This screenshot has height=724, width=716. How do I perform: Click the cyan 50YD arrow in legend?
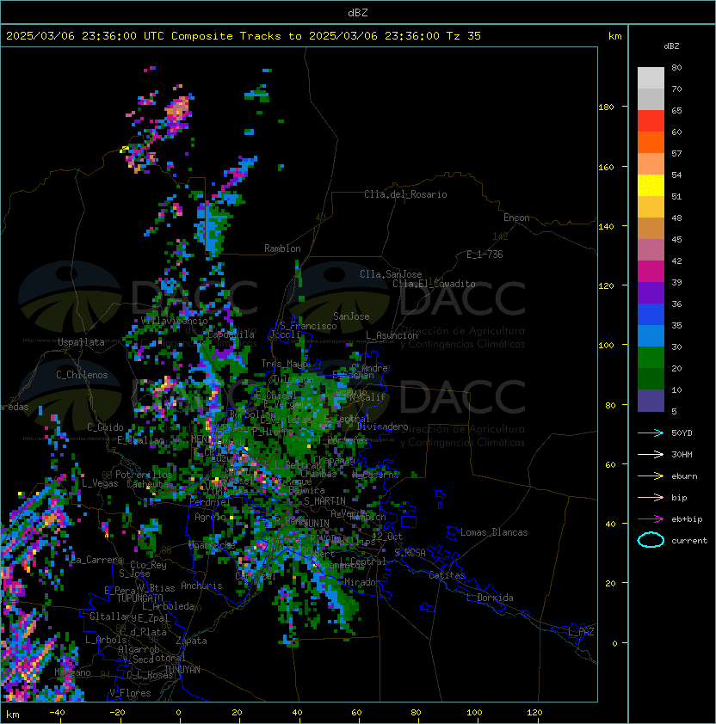tap(651, 433)
